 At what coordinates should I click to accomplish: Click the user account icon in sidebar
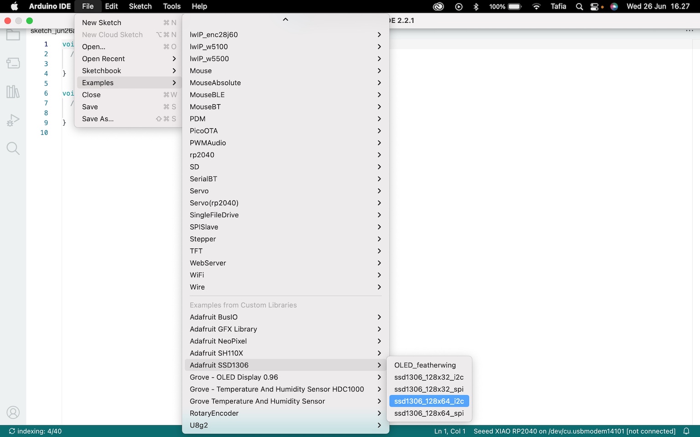point(13,412)
